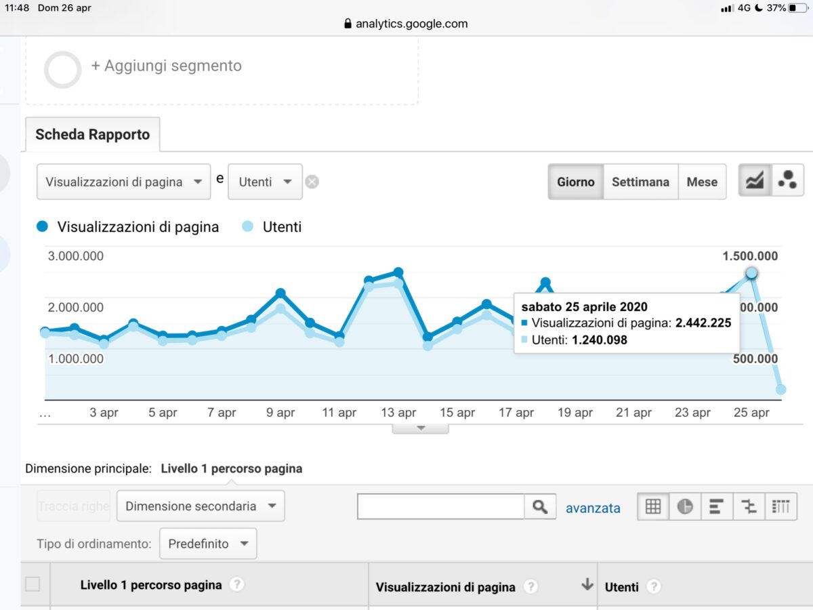This screenshot has height=610, width=813.
Task: Select the data table view icon
Action: [653, 506]
